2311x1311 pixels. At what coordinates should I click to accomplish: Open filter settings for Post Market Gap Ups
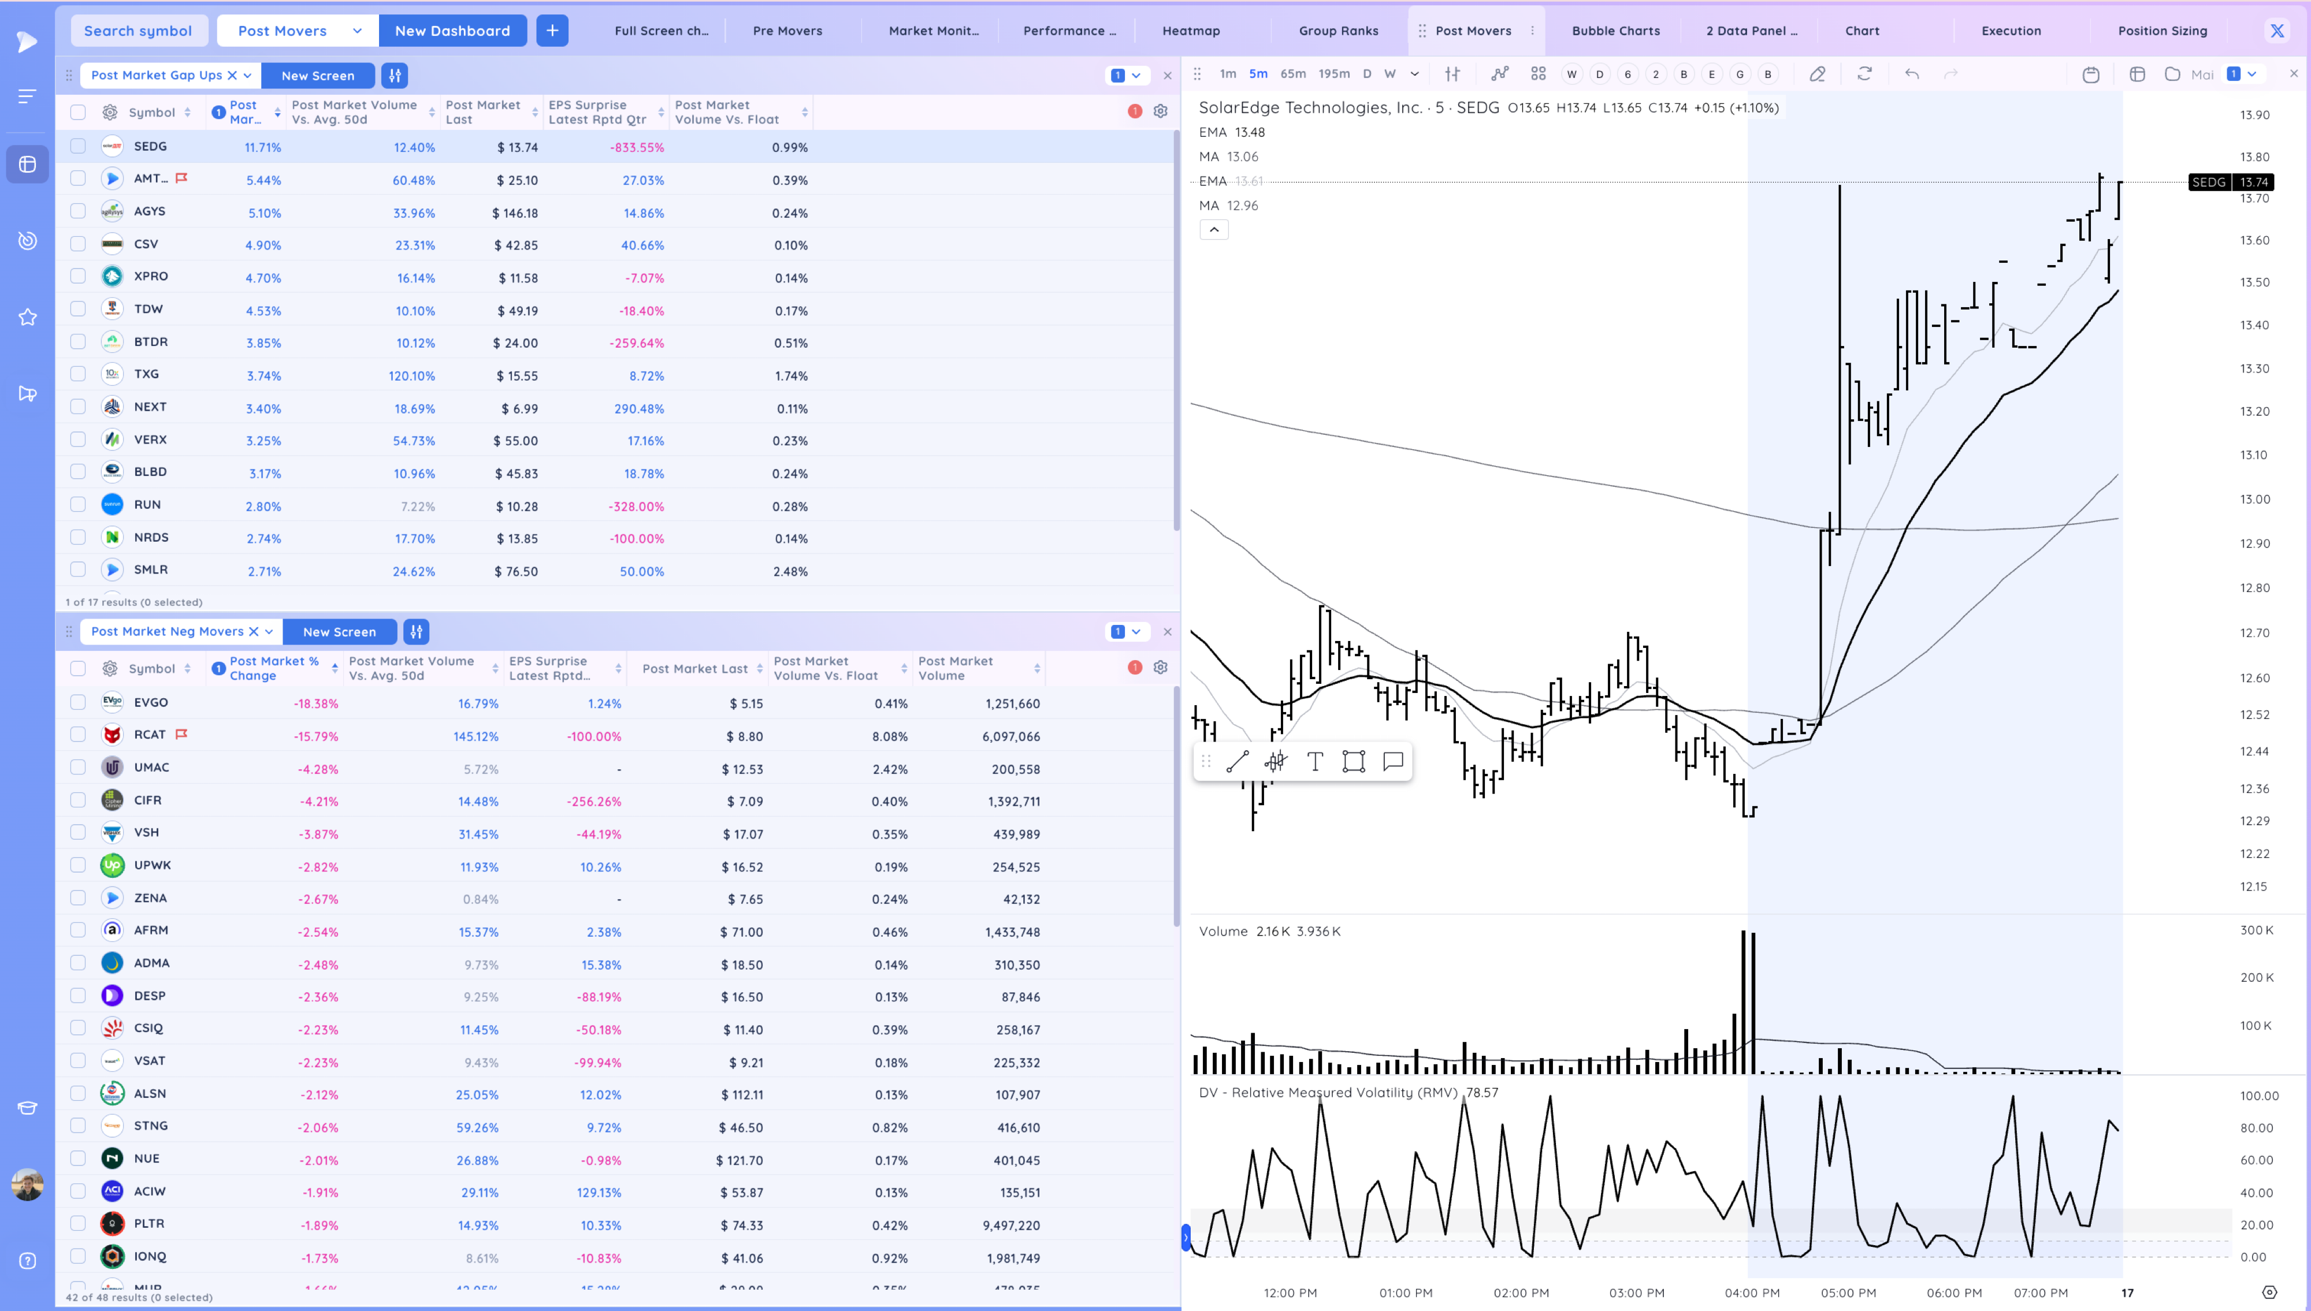pos(395,76)
